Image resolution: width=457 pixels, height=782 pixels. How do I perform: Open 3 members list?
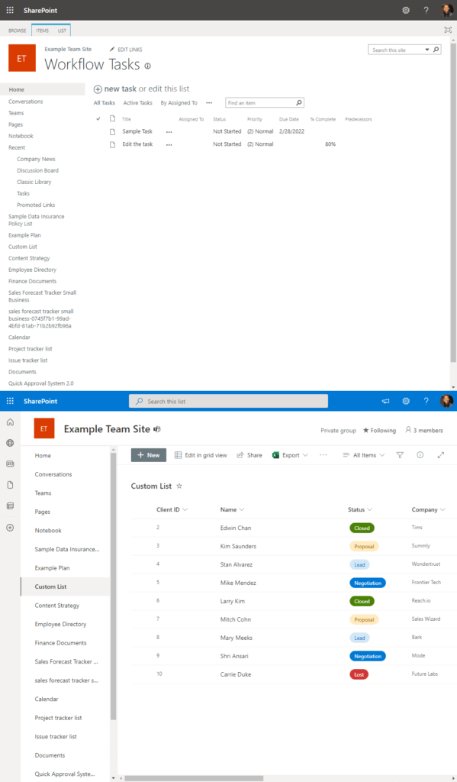click(x=423, y=430)
